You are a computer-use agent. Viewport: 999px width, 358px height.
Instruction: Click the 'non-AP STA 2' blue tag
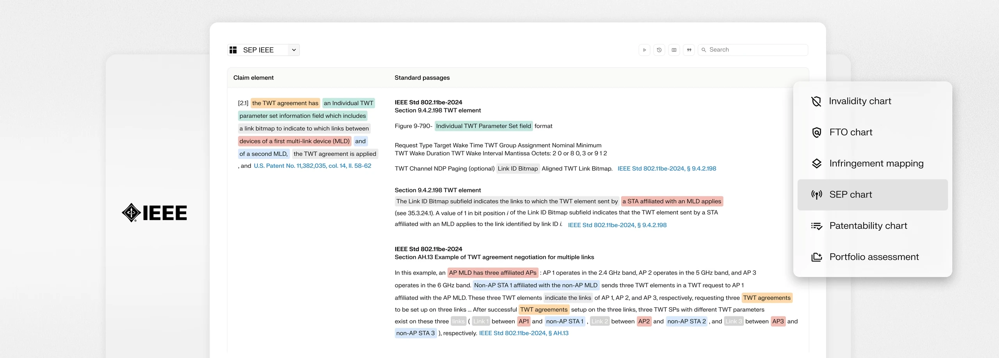(686, 322)
